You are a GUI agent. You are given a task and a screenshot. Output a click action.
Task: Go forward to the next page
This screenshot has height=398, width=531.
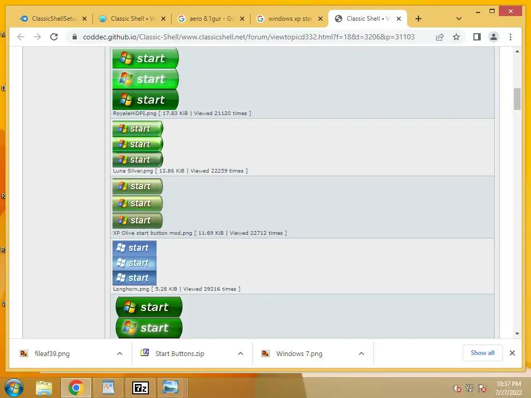[37, 37]
